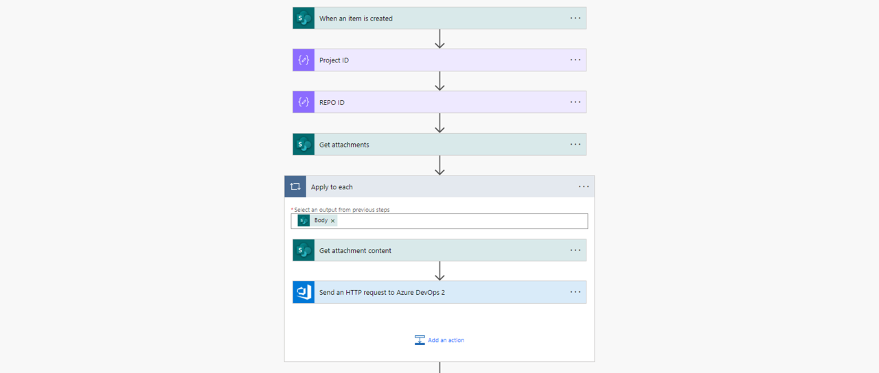Open Get attachments ellipsis menu
This screenshot has height=373, width=879.
click(575, 145)
